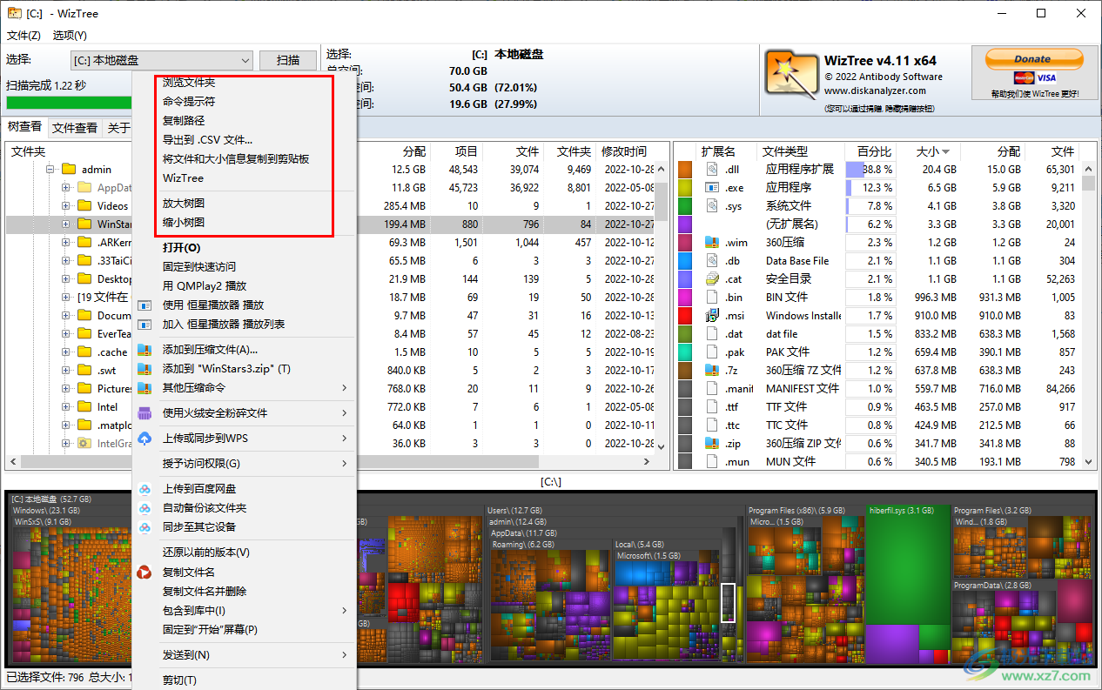This screenshot has height=690, width=1102.
Task: Click the .msi installer icon
Action: click(x=711, y=315)
